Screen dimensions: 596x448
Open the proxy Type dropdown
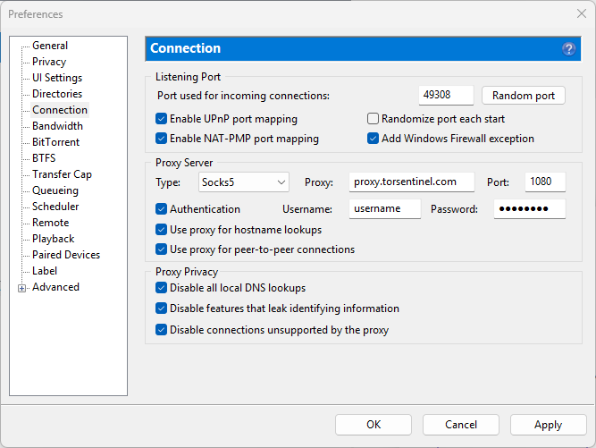pos(244,182)
